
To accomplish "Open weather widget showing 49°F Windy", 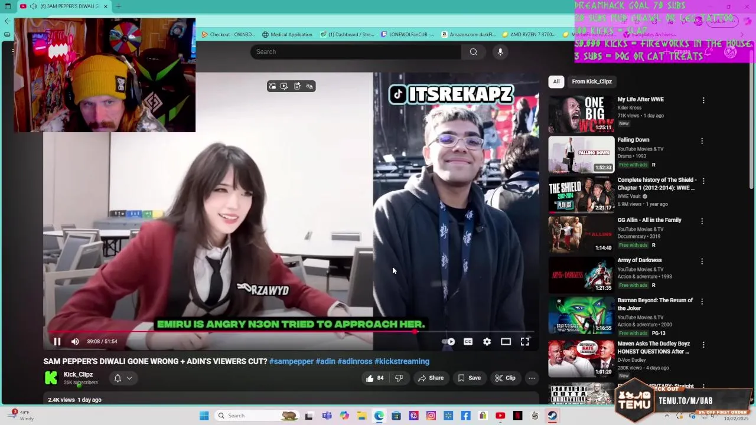I will pyautogui.click(x=22, y=416).
